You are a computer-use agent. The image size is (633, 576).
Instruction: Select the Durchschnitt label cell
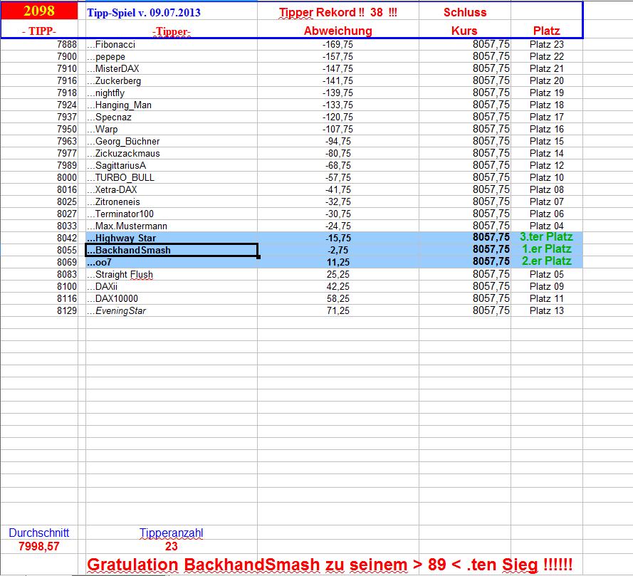39,533
